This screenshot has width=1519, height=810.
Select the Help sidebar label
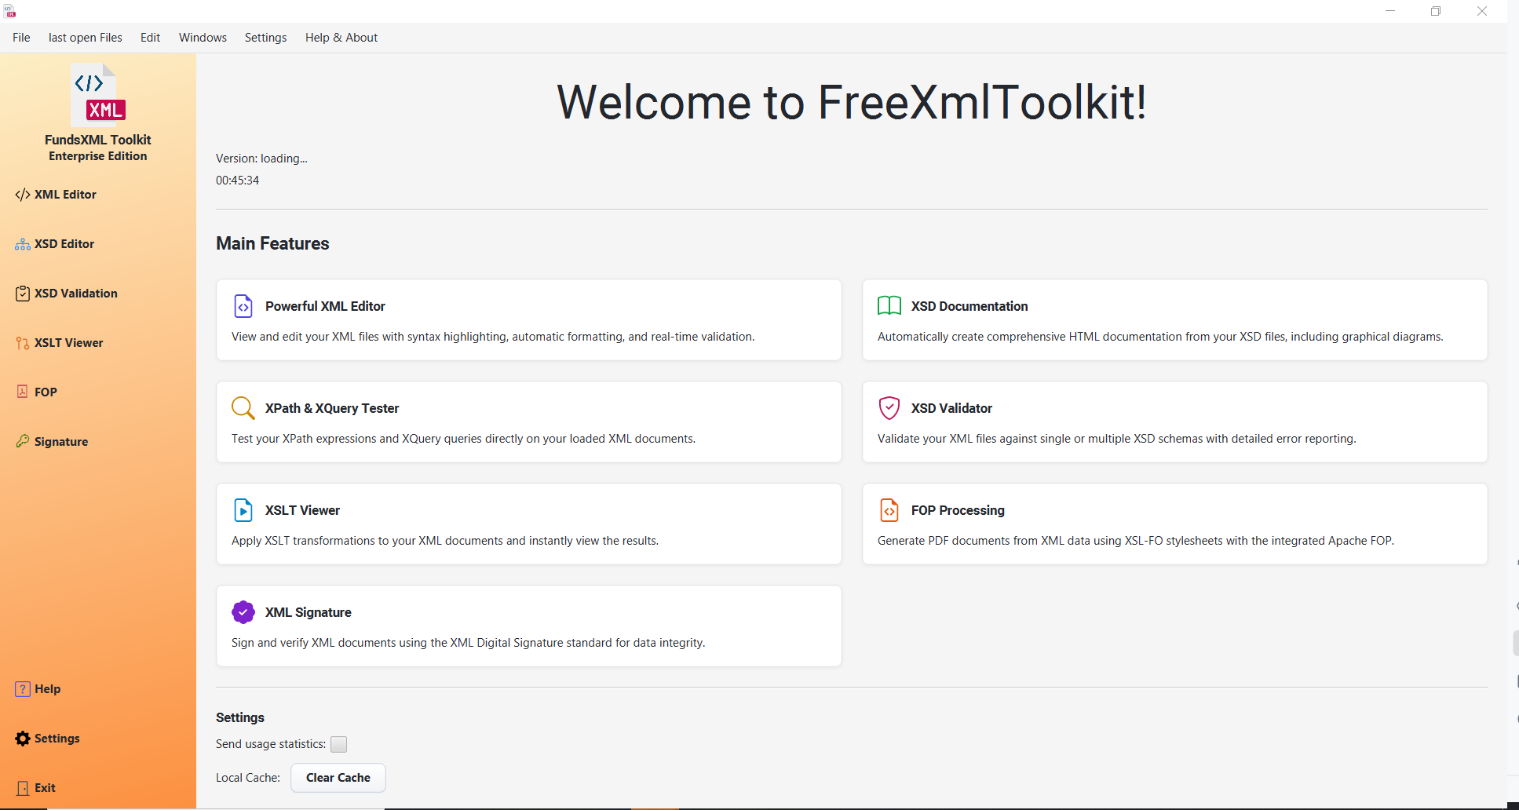[47, 689]
